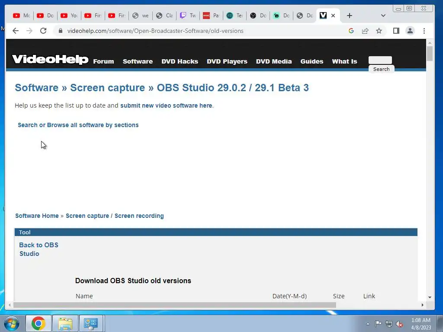Click the muted volume icon in the tray
Screen dimensions: 443x332
[x=399, y=324]
